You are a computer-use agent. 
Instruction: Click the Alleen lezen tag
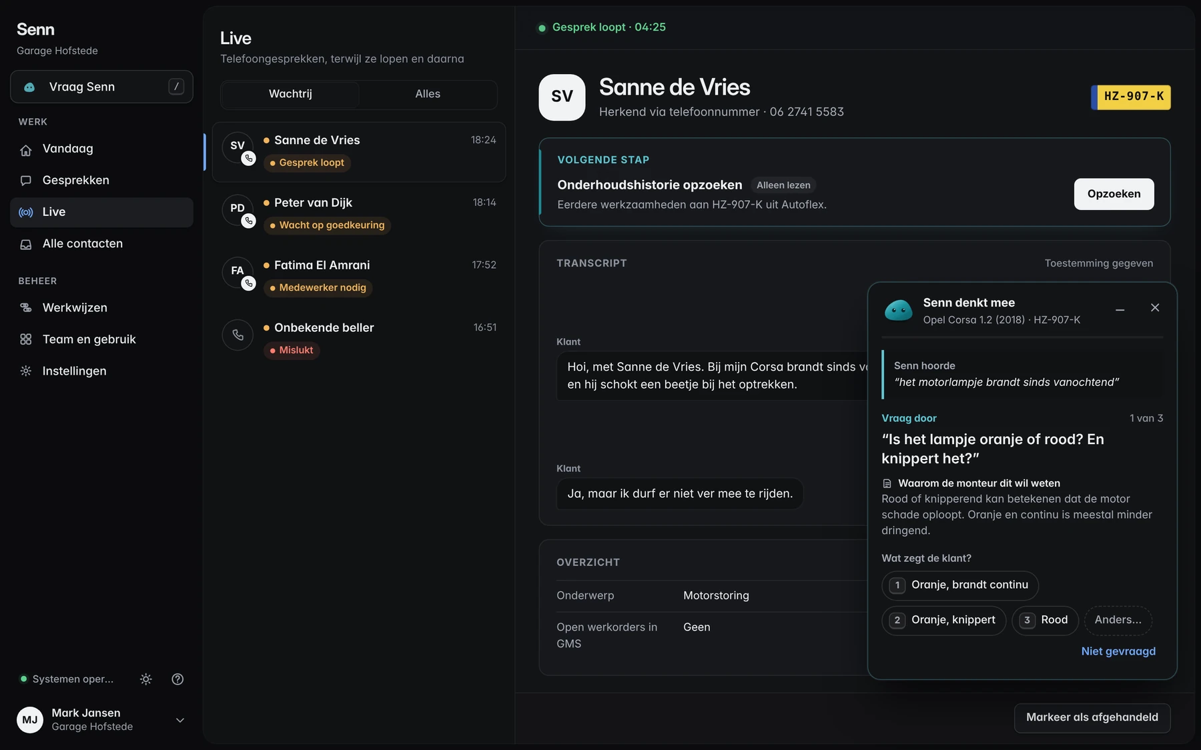coord(783,185)
